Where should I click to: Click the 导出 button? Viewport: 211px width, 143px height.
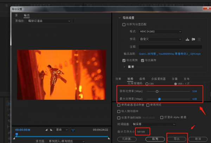coord(177,139)
